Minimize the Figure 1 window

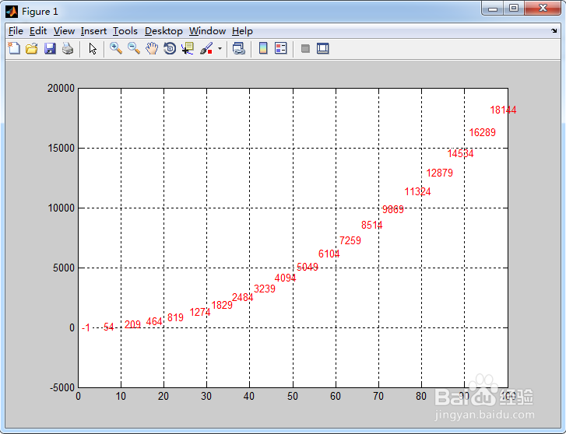pos(493,8)
